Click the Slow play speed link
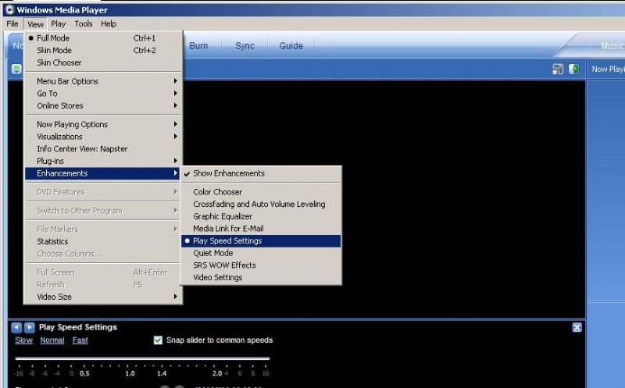Image resolution: width=625 pixels, height=388 pixels. (24, 340)
